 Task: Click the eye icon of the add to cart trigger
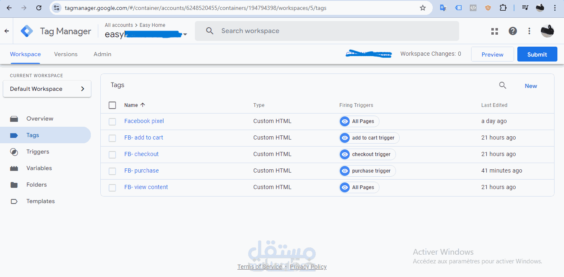coord(345,138)
